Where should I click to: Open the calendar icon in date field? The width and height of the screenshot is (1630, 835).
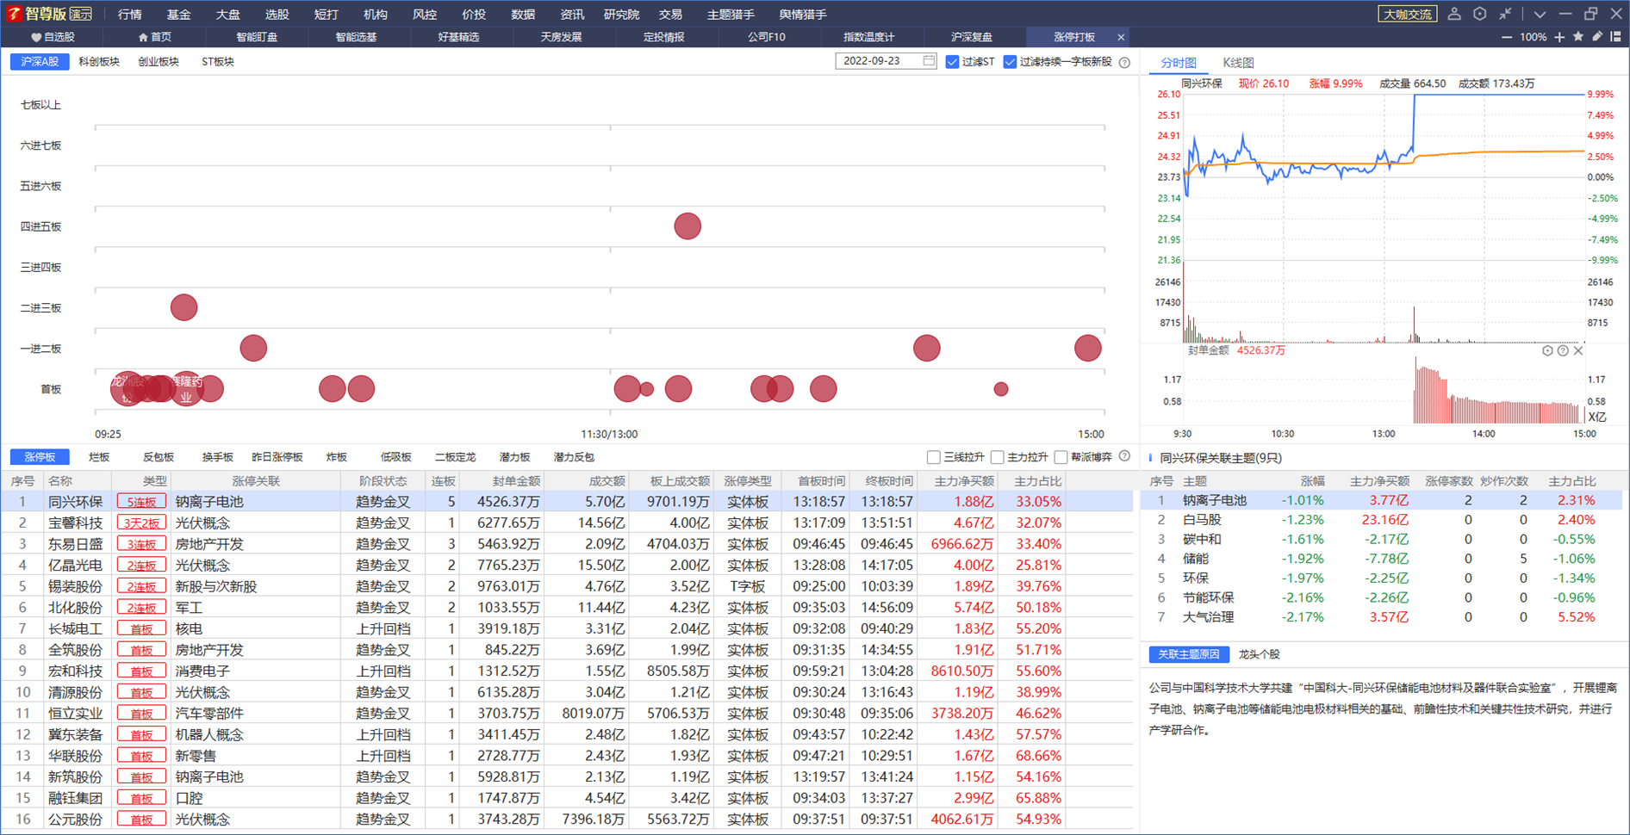(x=929, y=61)
